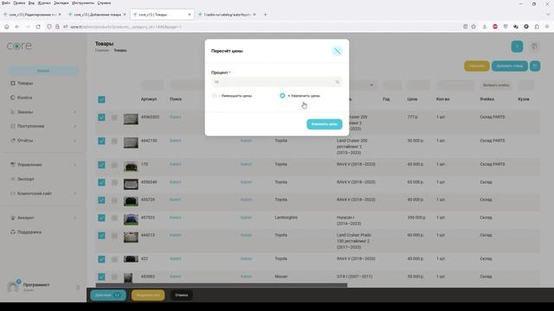This screenshot has height=311, width=554.
Task: Open the browser hamburger menu
Action: click(547, 27)
